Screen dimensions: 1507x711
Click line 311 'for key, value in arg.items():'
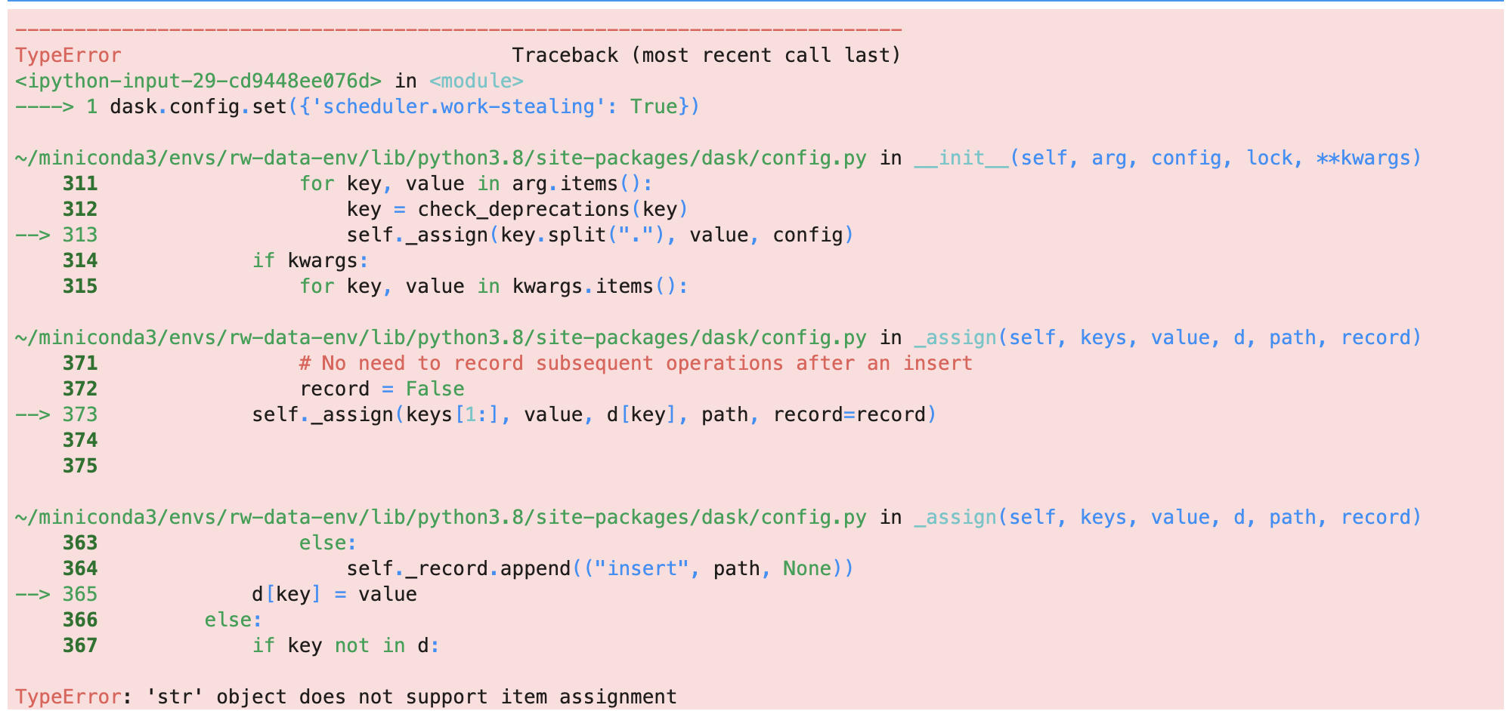point(475,183)
